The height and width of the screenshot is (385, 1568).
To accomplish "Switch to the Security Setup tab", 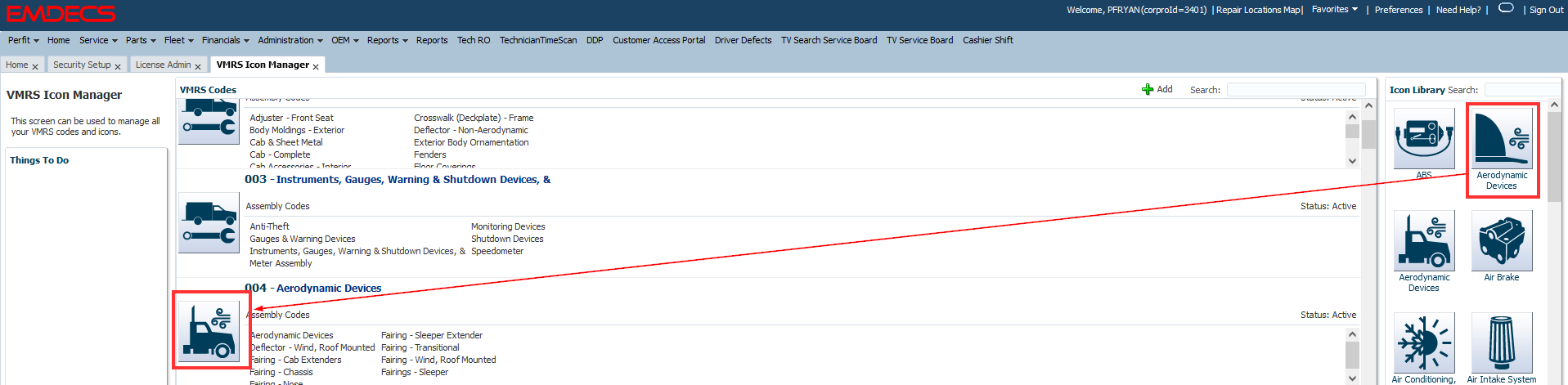I will [x=82, y=65].
